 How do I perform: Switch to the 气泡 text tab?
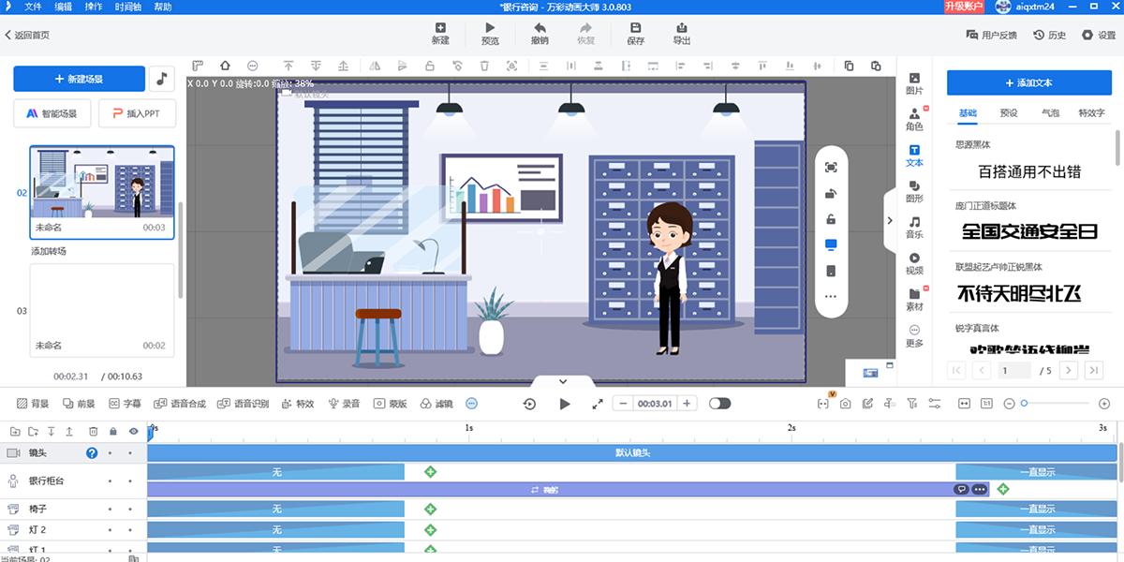(x=1050, y=112)
